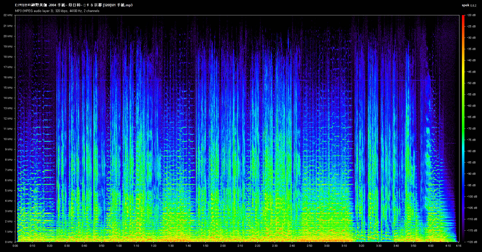Screen dimensions: 482x252
Task: Select the 1 kHz frequency axis label
Action: pyautogui.click(x=9, y=232)
